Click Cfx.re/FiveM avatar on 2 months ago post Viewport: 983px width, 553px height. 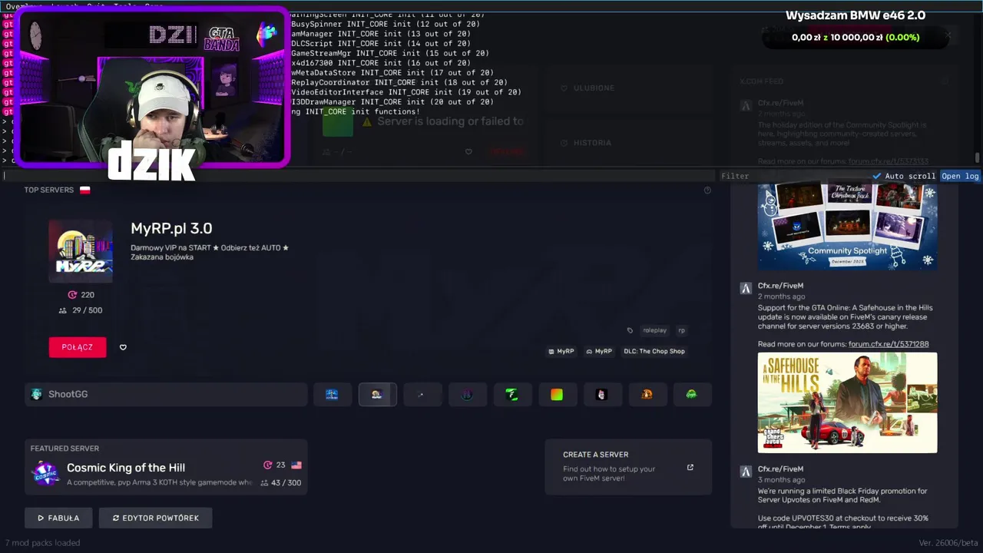point(745,289)
